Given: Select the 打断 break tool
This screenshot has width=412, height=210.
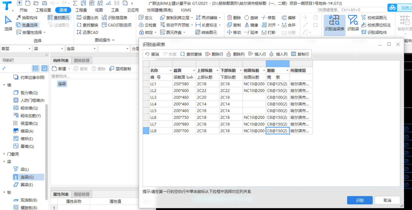Looking at the screenshot, I should coord(268,32).
